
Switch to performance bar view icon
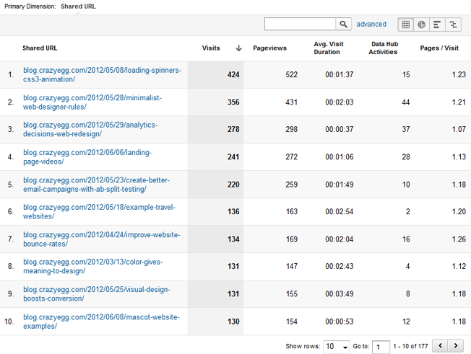tap(437, 25)
